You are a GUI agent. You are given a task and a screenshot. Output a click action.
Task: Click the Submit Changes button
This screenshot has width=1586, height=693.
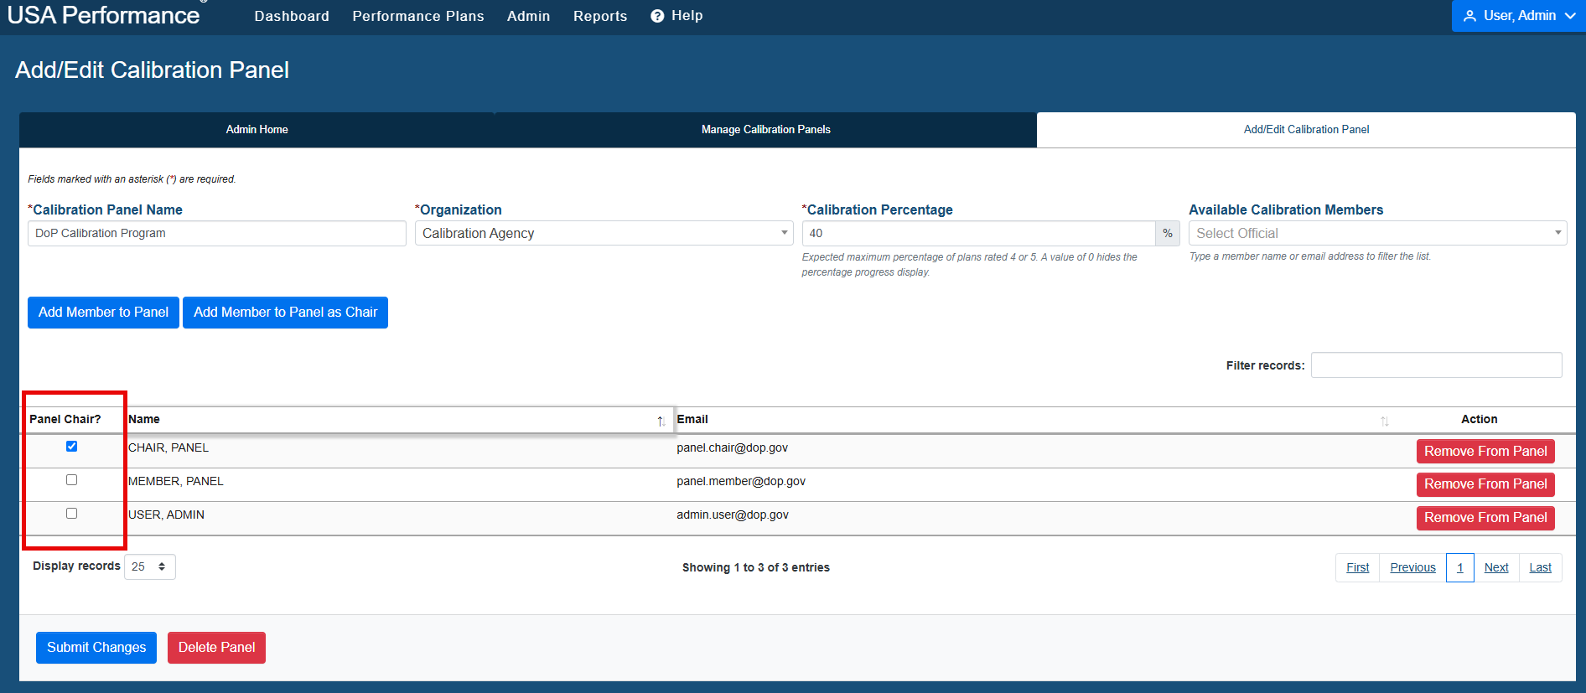96,648
